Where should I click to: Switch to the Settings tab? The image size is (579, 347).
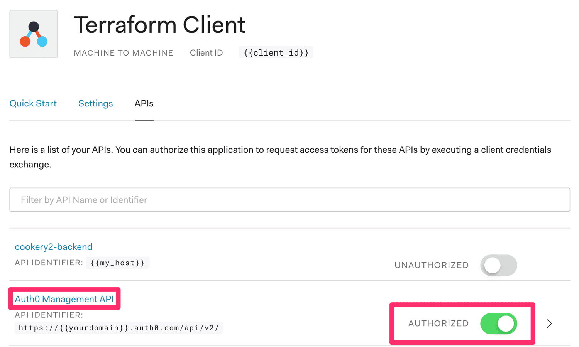point(95,103)
